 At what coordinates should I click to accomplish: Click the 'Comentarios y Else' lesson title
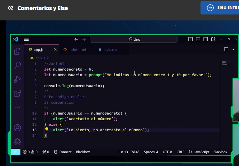tap(43, 8)
